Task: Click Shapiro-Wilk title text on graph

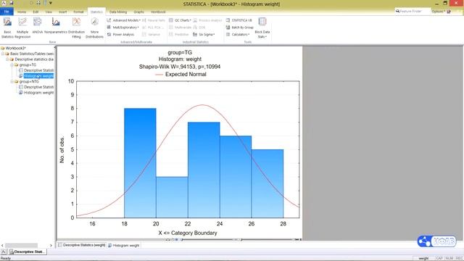Action: [180, 67]
